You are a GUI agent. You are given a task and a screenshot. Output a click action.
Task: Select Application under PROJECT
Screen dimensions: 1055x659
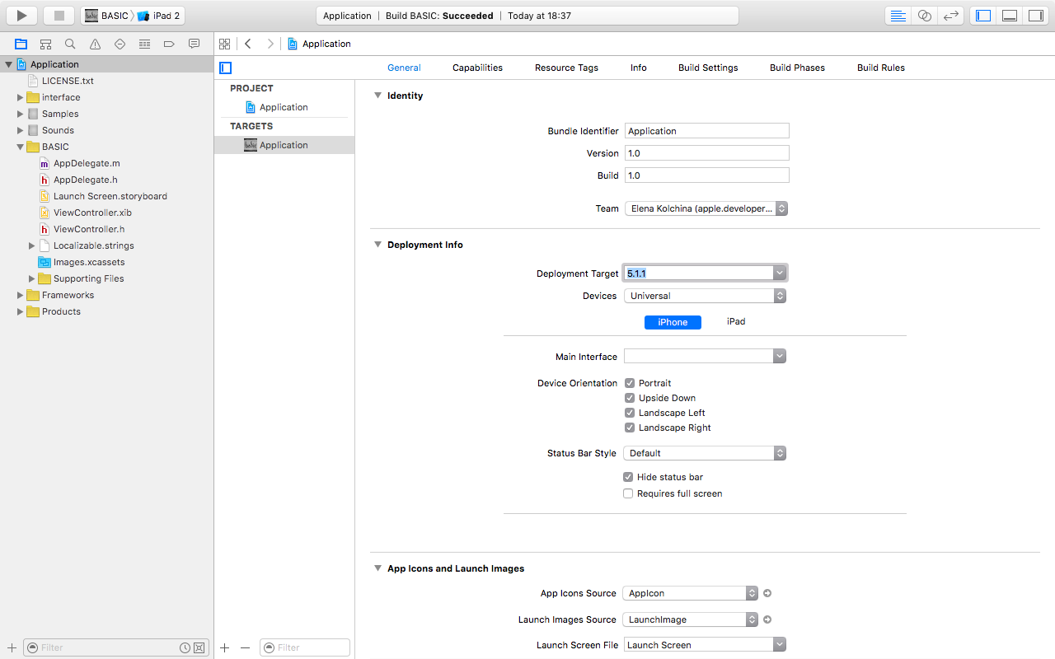284,107
